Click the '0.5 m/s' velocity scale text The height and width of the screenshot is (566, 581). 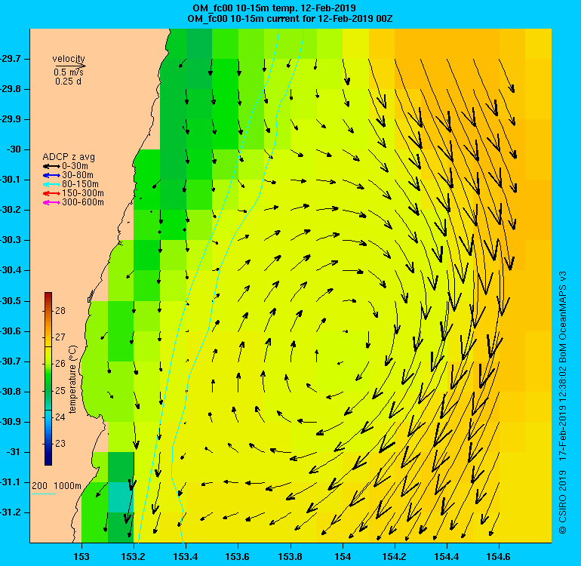69,72
